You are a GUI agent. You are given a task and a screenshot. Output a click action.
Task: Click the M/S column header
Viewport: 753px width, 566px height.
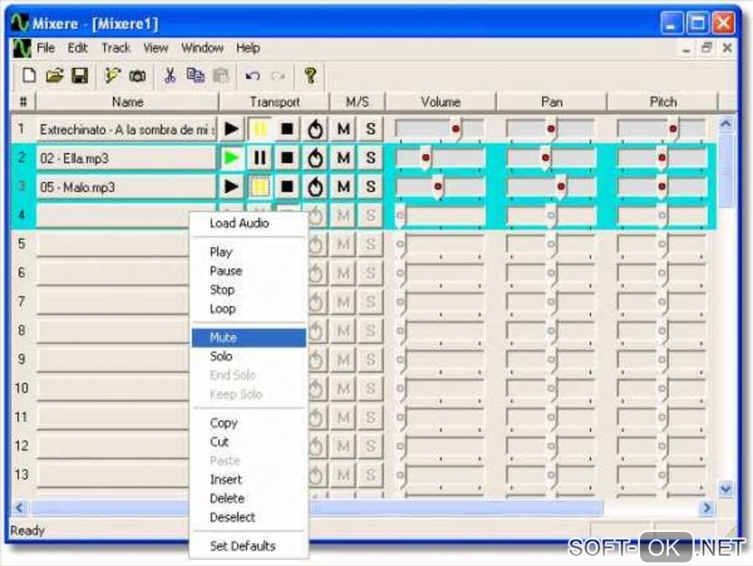pyautogui.click(x=357, y=103)
